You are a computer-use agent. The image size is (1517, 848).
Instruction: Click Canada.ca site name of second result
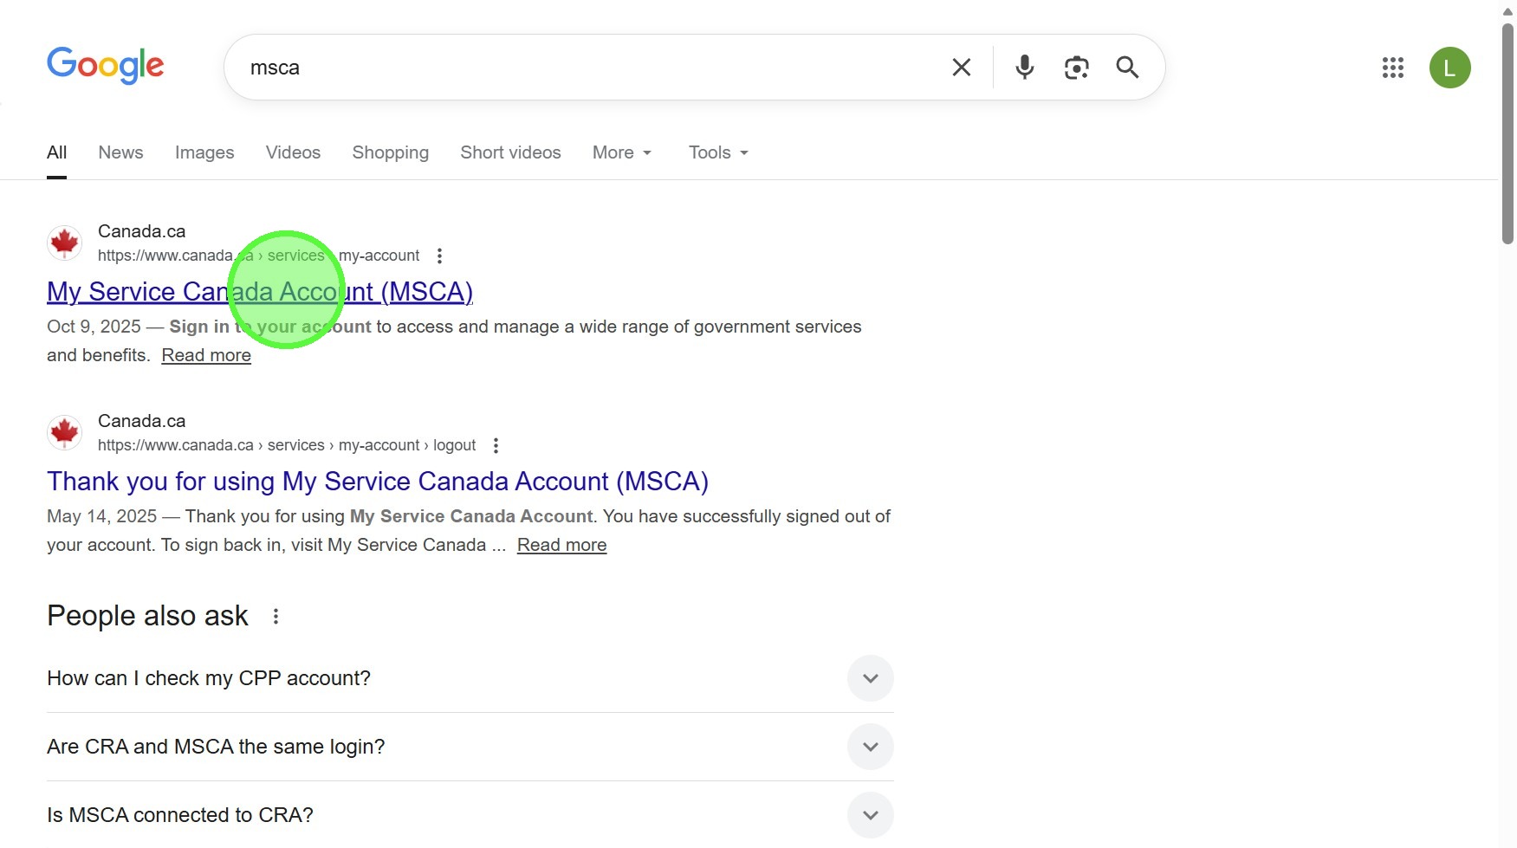(x=141, y=421)
